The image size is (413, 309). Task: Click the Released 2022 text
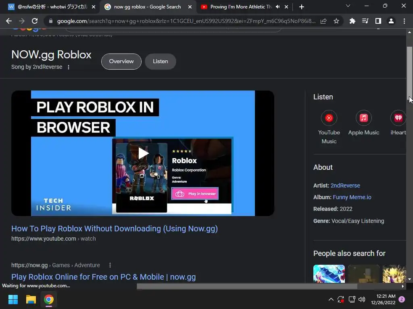(333, 209)
